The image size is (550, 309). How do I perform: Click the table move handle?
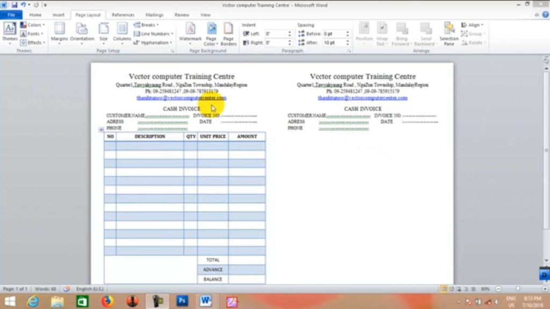(101, 130)
